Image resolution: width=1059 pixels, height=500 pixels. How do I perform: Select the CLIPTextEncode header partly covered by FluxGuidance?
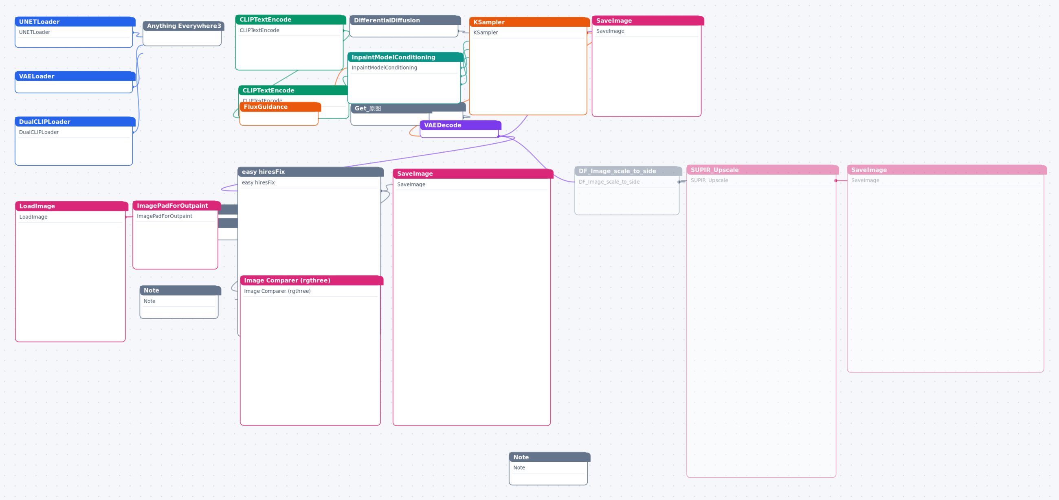293,90
